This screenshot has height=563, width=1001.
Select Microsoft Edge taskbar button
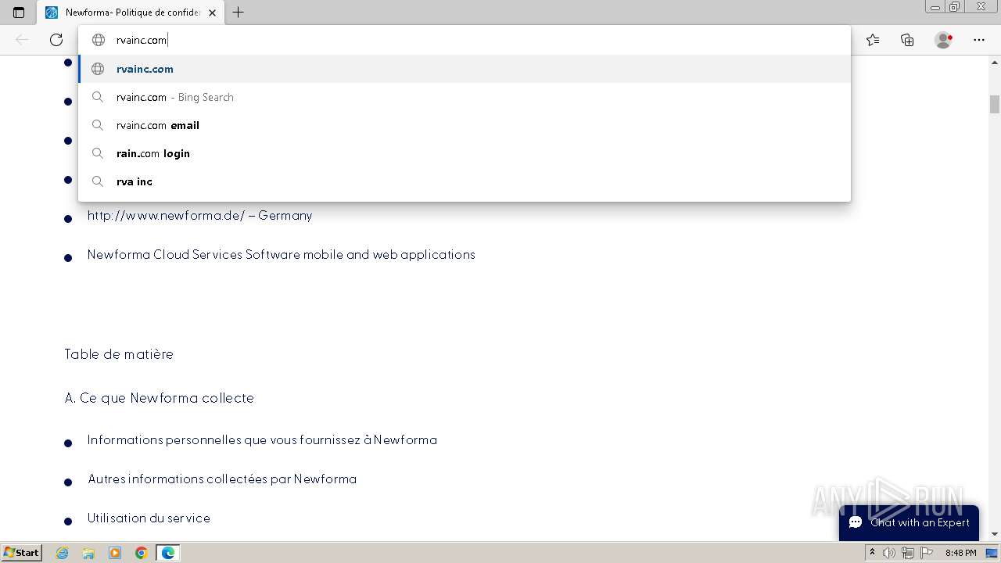pyautogui.click(x=168, y=553)
